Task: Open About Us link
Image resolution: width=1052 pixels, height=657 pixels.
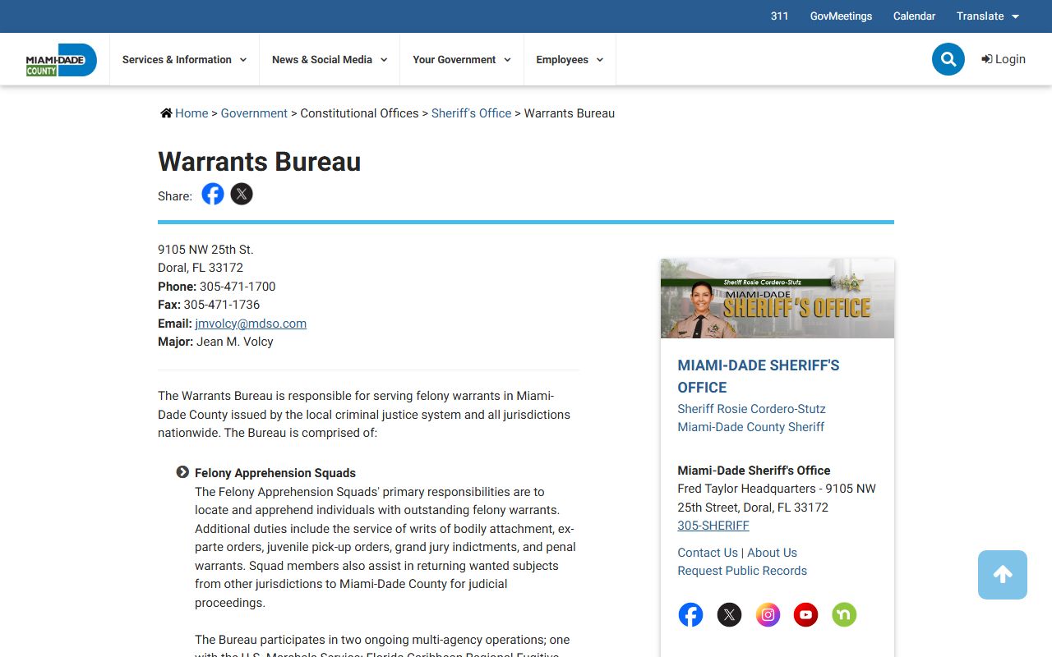Action: [x=772, y=553]
